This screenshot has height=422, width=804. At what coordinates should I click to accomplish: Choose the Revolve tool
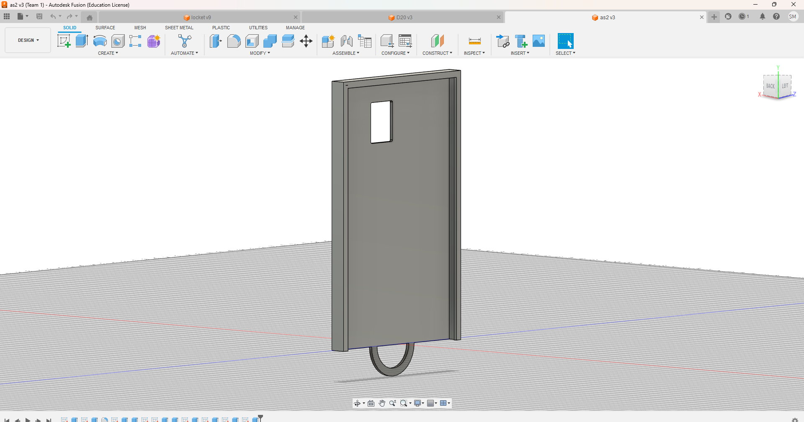pyautogui.click(x=100, y=41)
